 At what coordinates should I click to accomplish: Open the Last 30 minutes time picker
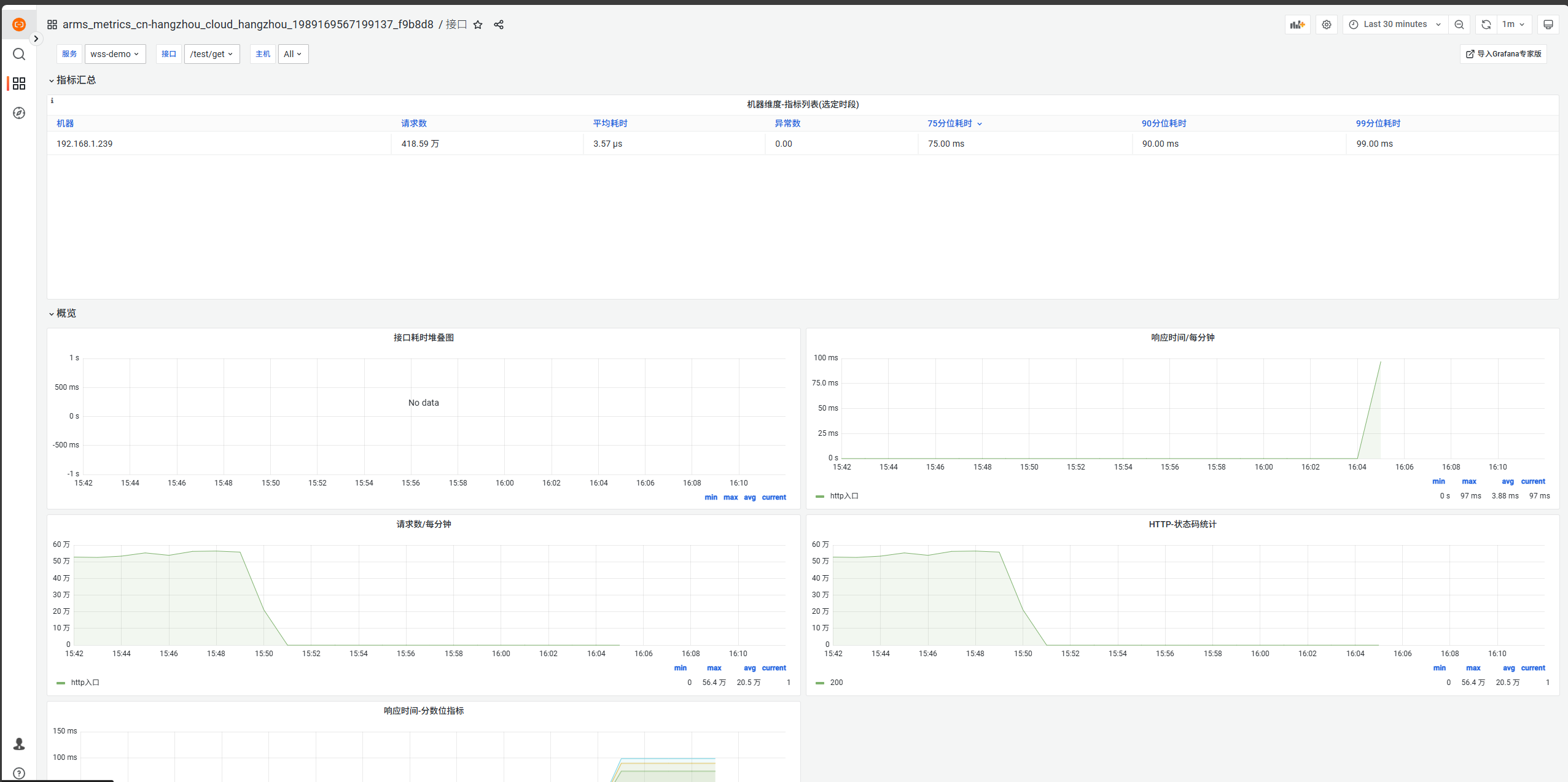coord(1395,25)
